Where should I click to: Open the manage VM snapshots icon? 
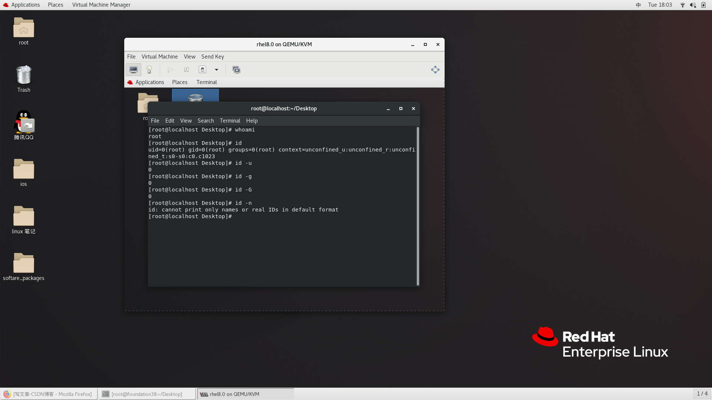pyautogui.click(x=236, y=70)
